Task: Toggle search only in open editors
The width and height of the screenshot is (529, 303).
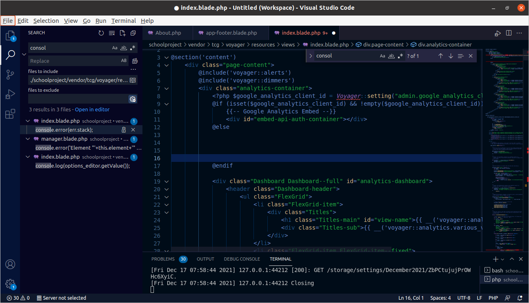Action: pos(133,80)
